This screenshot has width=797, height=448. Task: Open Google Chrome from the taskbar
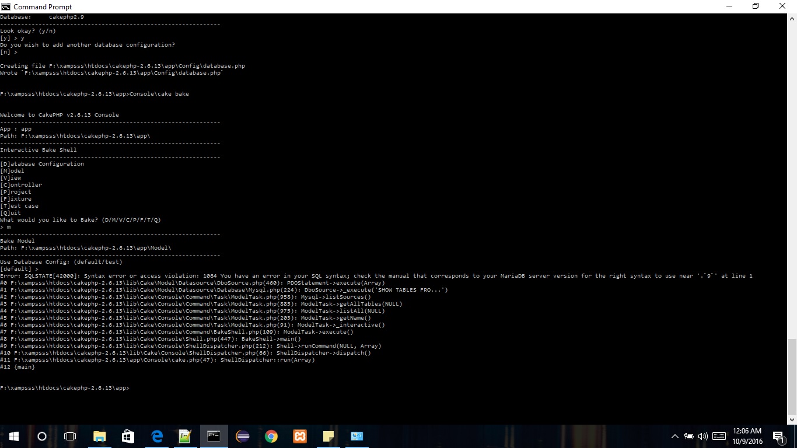coord(271,436)
